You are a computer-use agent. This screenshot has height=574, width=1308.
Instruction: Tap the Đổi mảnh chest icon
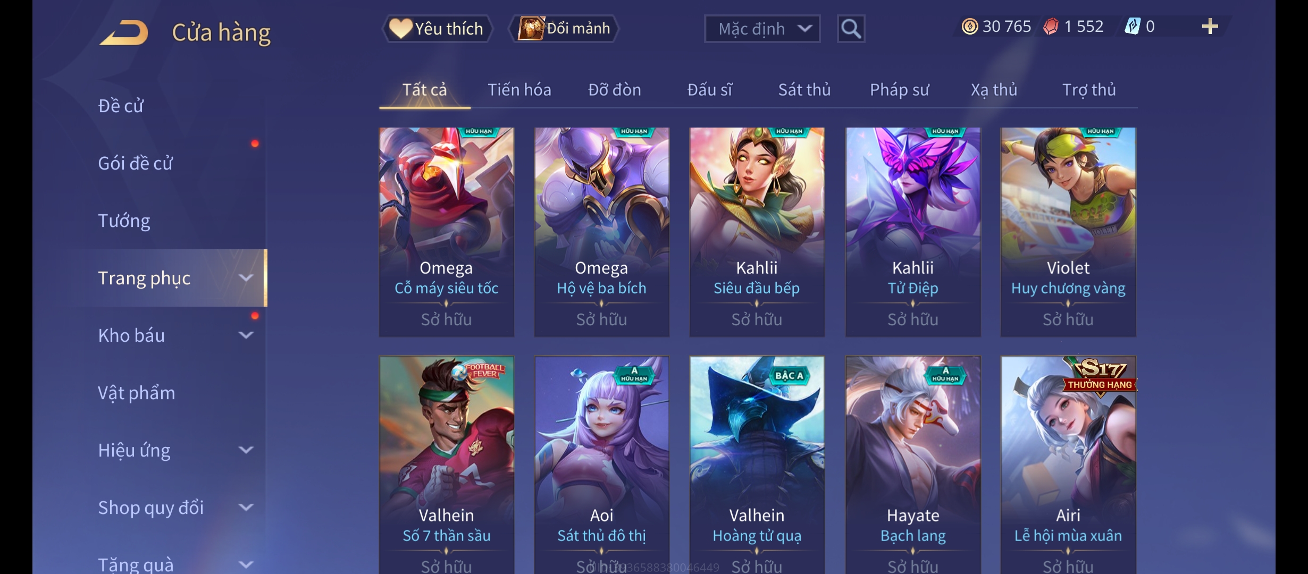pos(531,28)
